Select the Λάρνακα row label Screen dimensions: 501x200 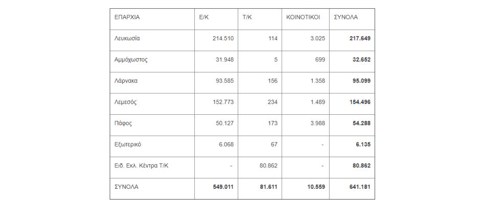point(126,81)
